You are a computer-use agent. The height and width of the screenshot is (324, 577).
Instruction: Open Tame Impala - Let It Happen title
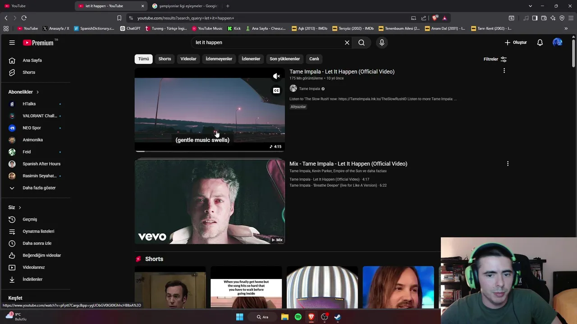(342, 72)
